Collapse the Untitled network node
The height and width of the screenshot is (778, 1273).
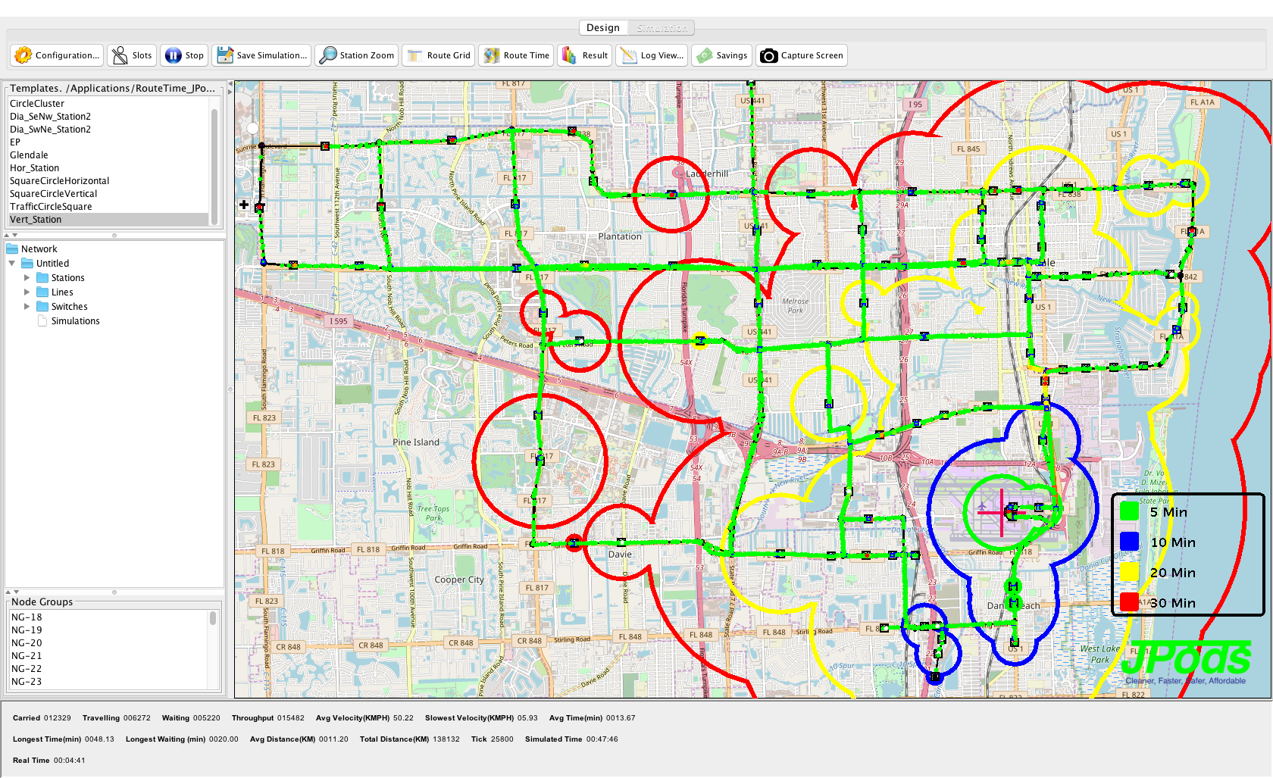[x=12, y=264]
